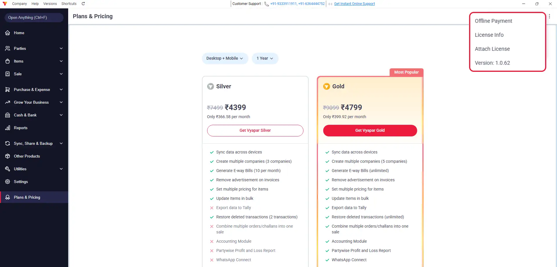Click the Home icon in sidebar
557x267 pixels.
pos(8,33)
